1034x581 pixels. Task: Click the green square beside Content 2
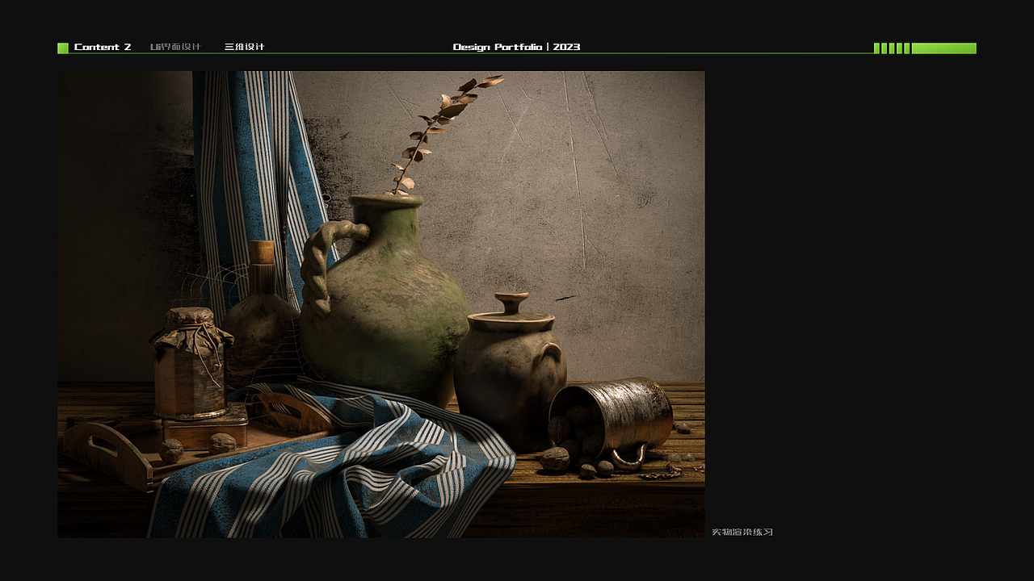coord(63,48)
